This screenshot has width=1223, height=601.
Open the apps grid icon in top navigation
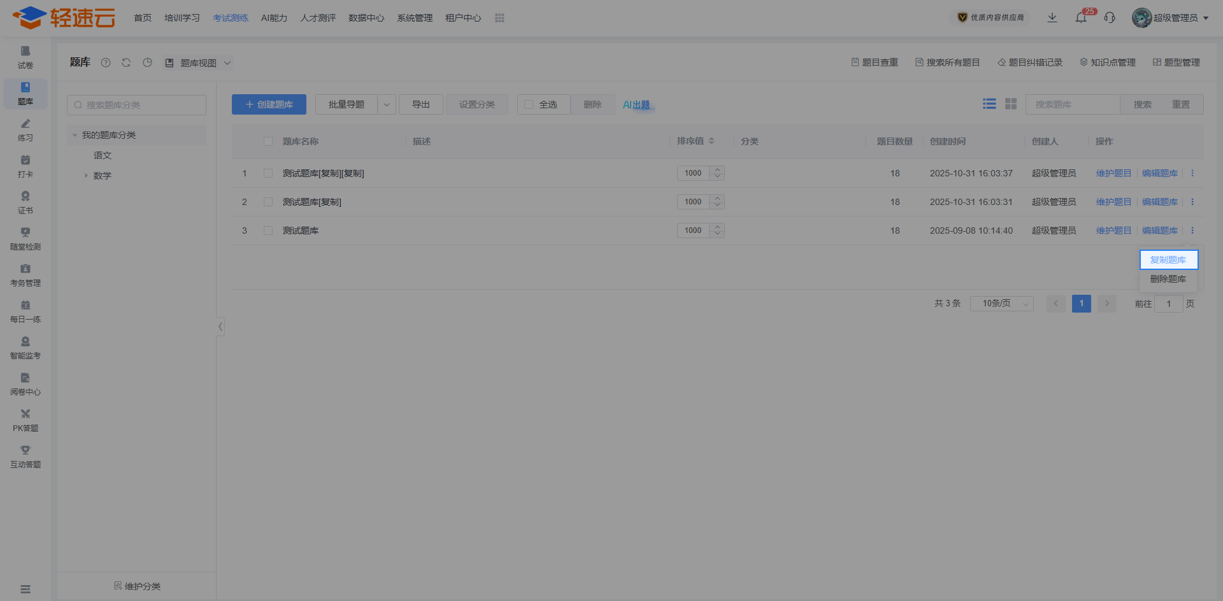click(499, 18)
